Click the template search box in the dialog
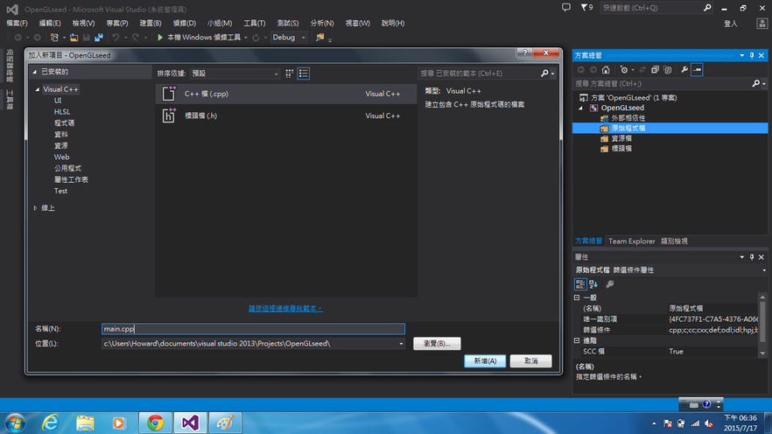The width and height of the screenshot is (772, 434). click(x=480, y=73)
